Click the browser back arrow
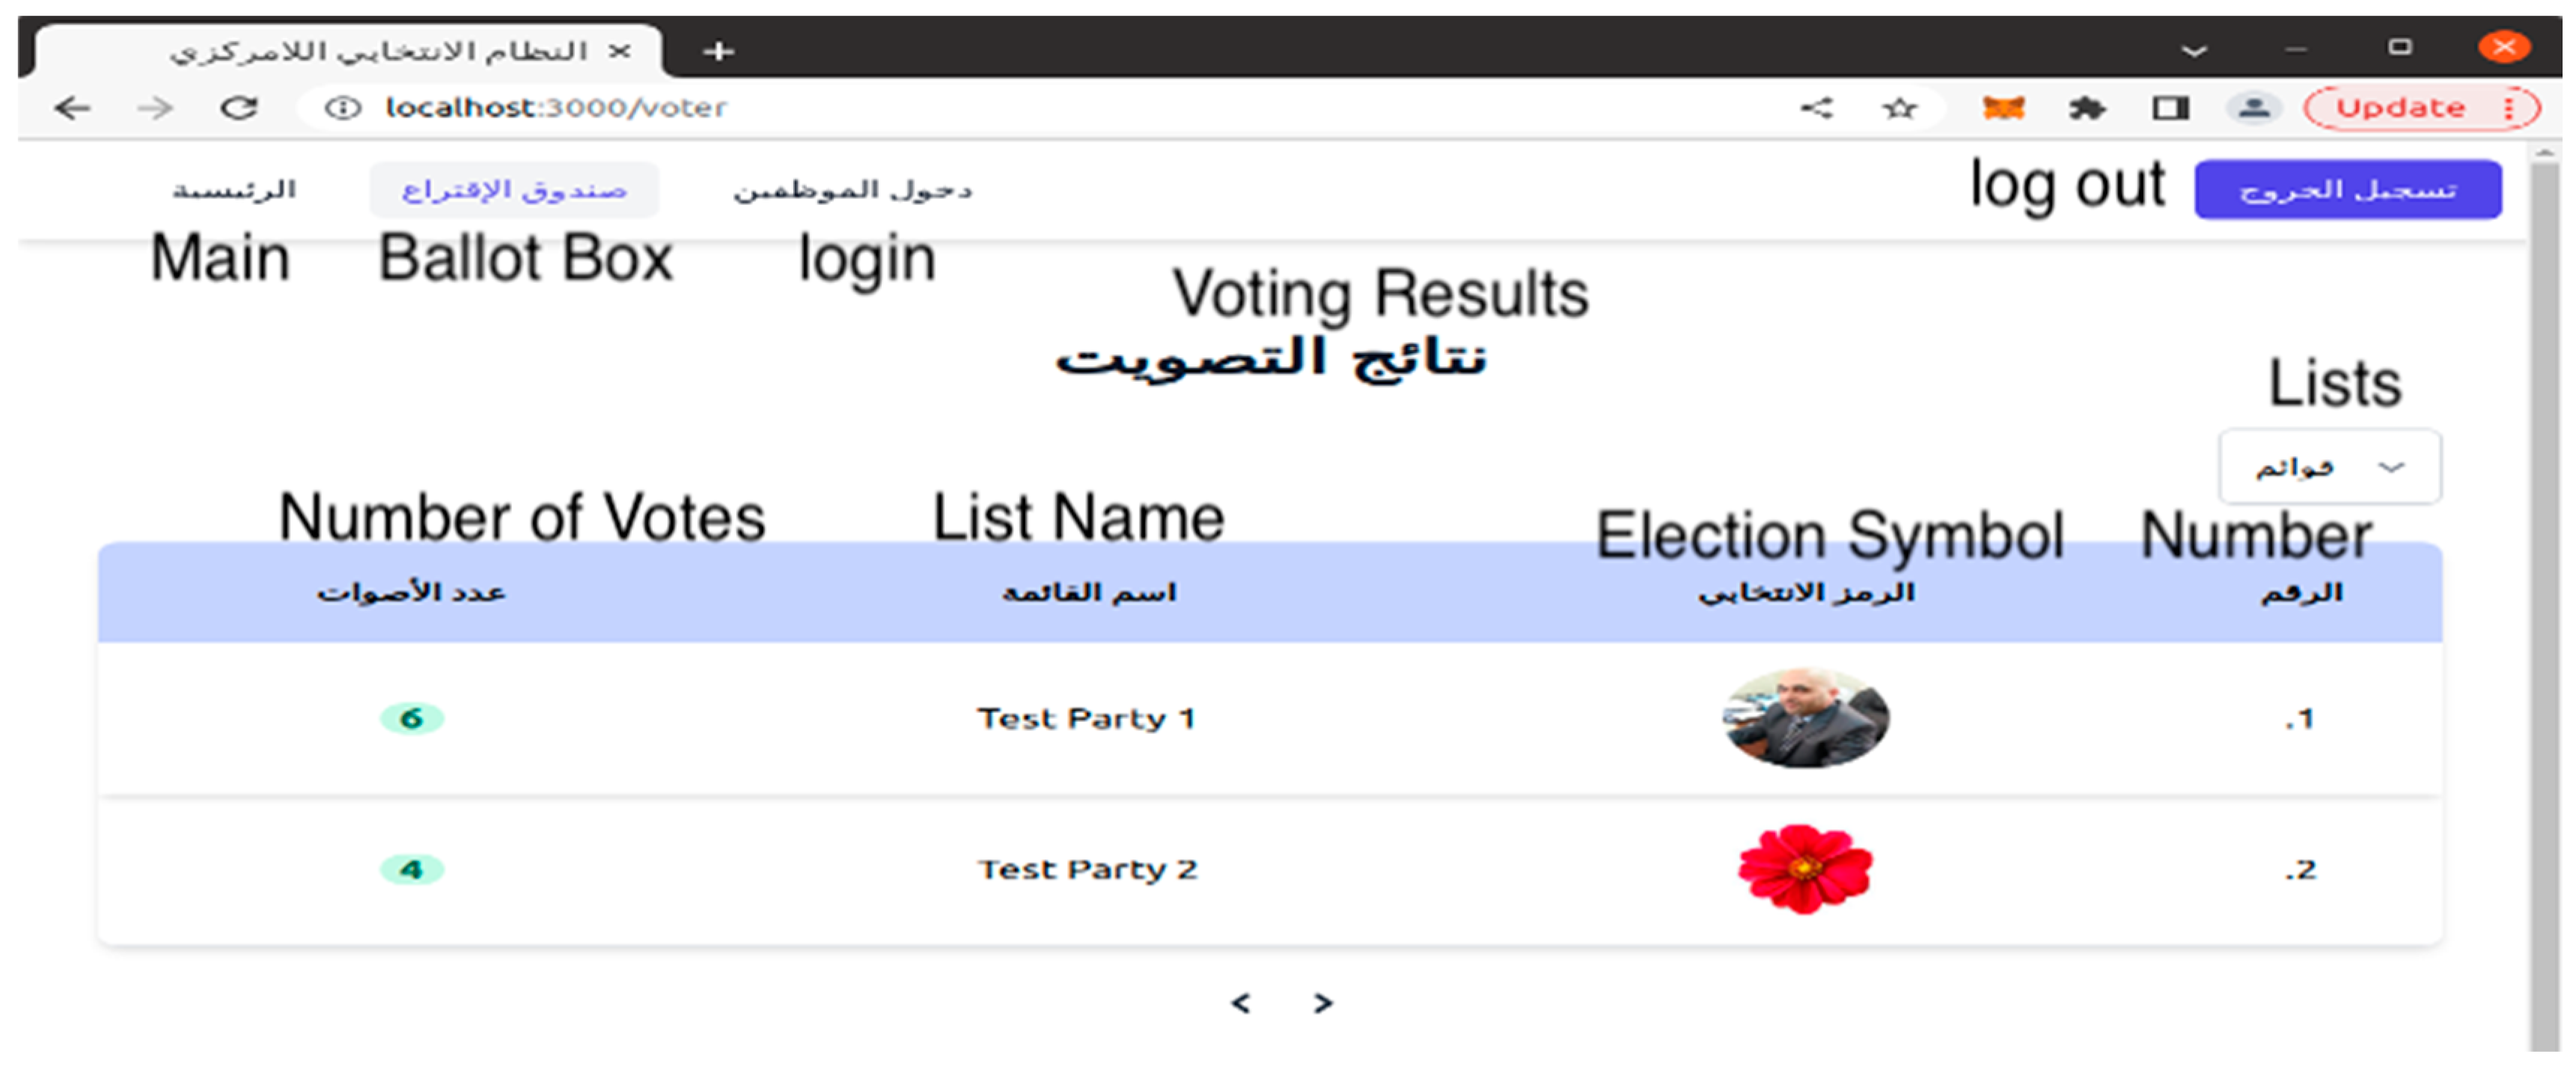Image resolution: width=2576 pixels, height=1069 pixels. point(72,108)
